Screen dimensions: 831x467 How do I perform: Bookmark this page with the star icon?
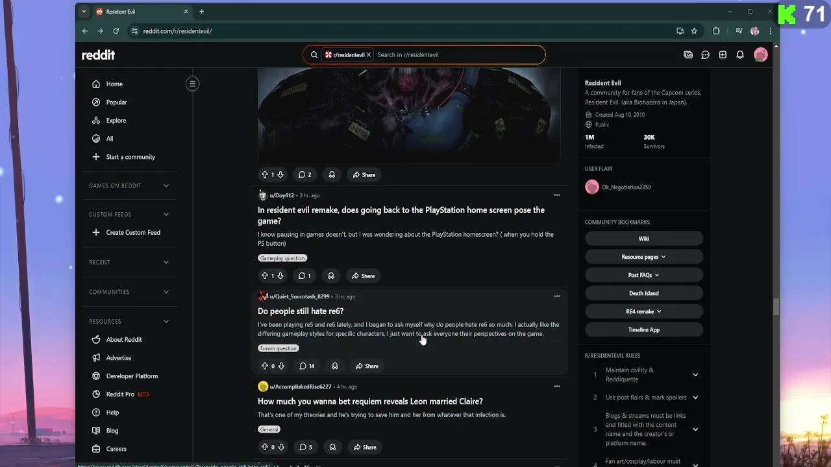click(x=694, y=31)
